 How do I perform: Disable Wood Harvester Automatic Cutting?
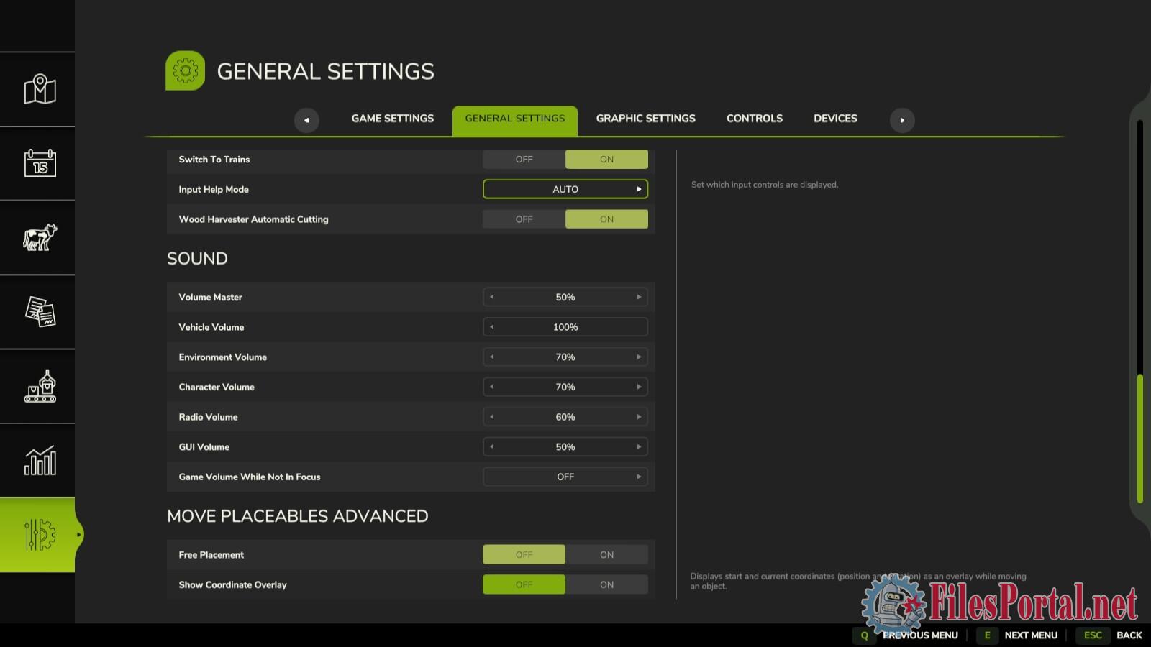coord(524,219)
